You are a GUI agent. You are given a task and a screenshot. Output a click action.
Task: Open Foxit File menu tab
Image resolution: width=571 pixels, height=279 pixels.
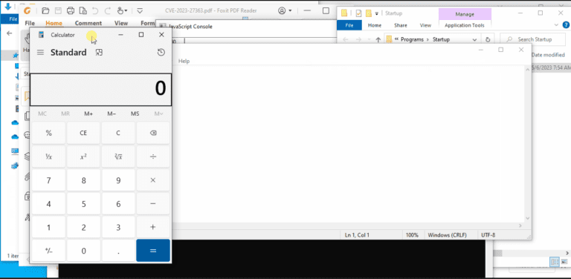(30, 23)
